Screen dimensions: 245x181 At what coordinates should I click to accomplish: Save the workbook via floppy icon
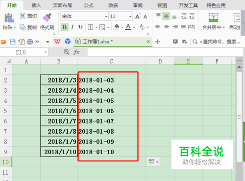coord(13,42)
